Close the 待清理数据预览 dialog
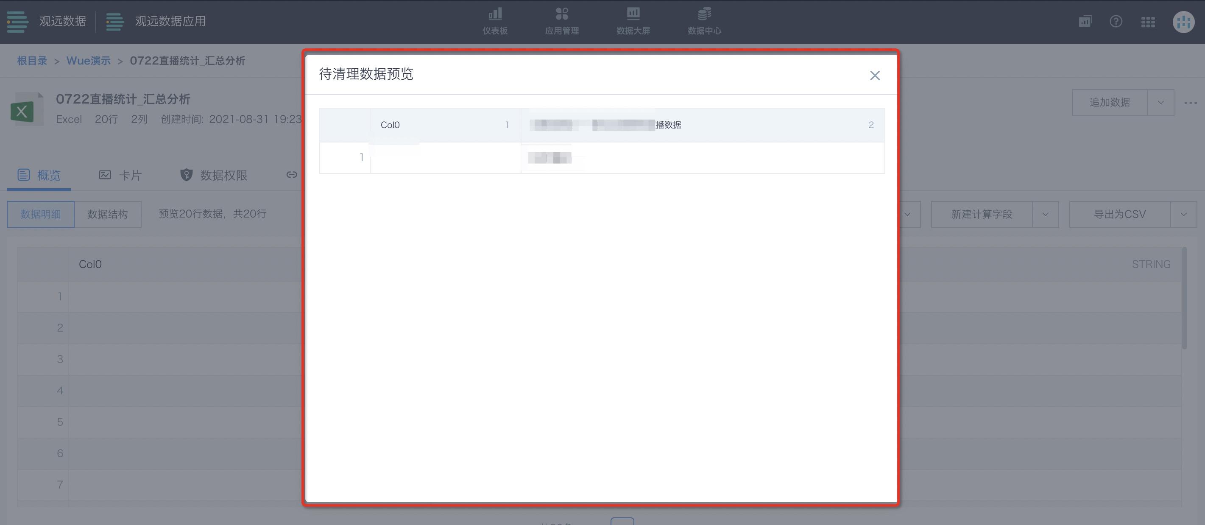This screenshot has height=525, width=1205. click(x=874, y=75)
